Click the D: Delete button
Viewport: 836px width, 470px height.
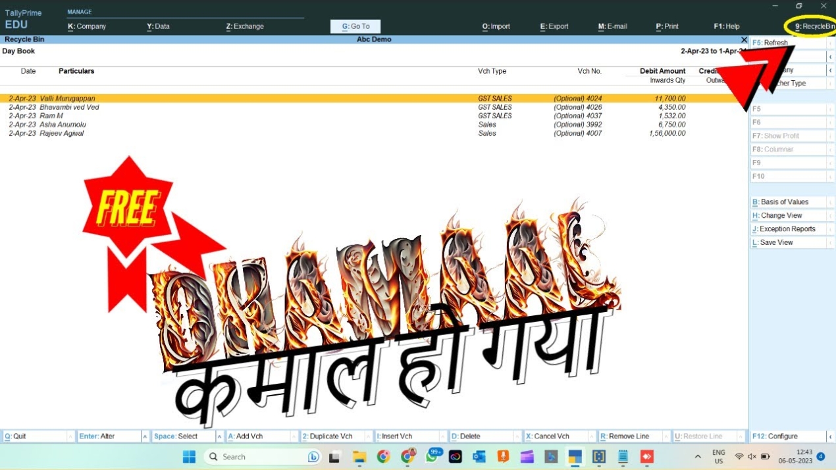pyautogui.click(x=470, y=436)
